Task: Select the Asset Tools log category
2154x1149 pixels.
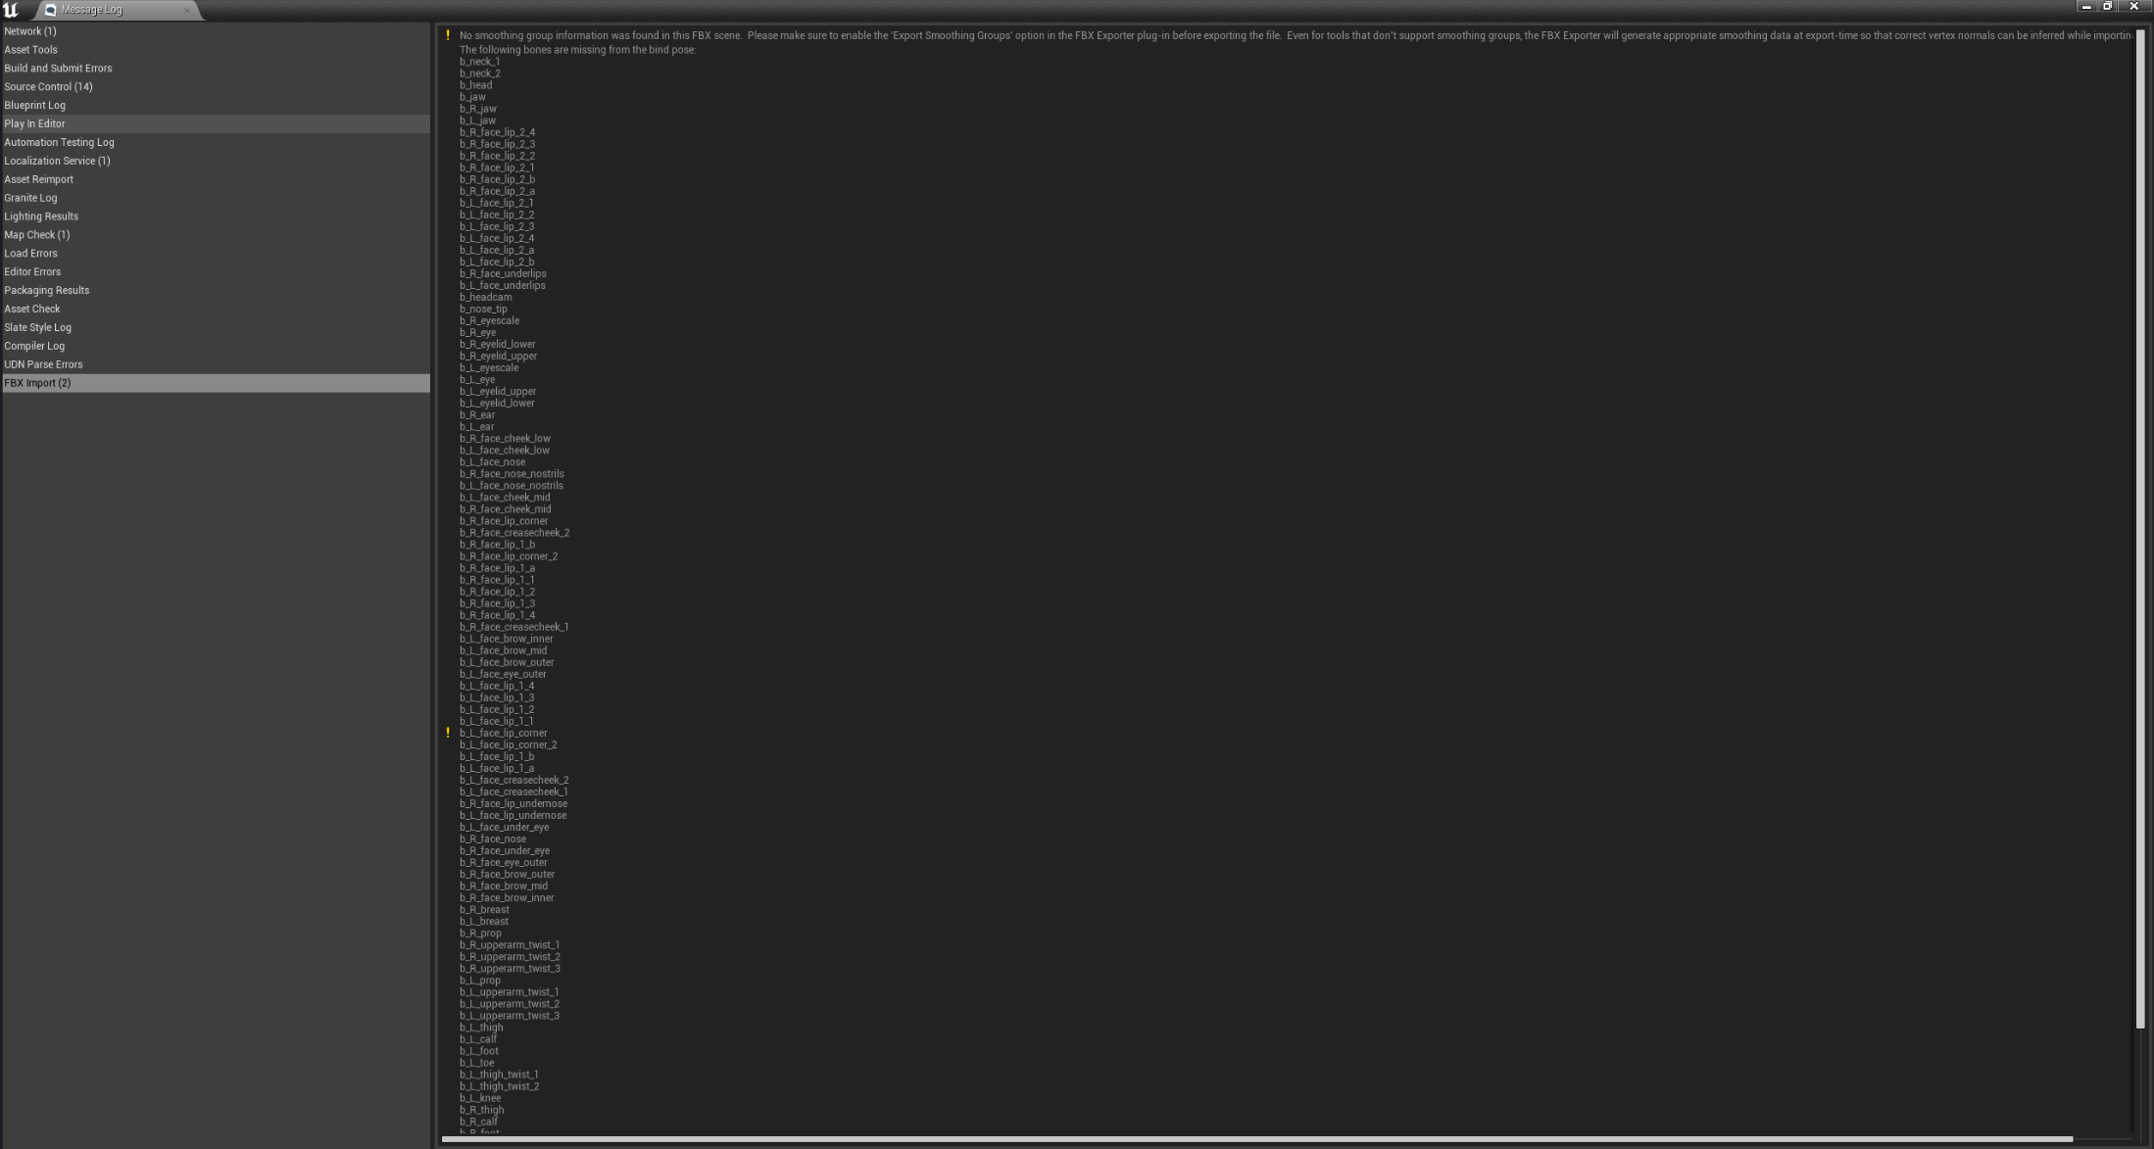Action: click(x=30, y=50)
